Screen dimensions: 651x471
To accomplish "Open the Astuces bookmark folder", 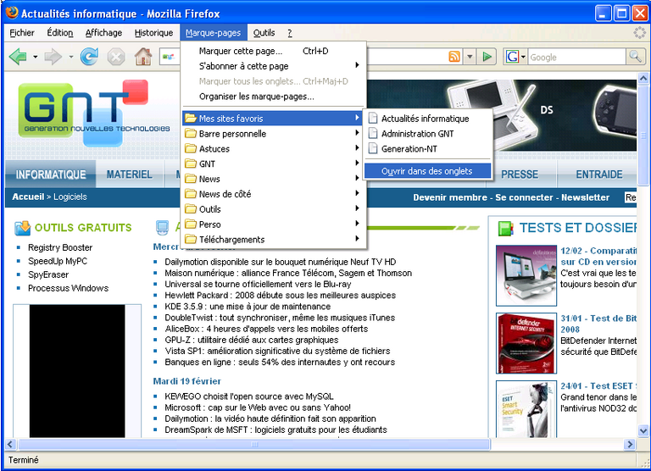I will pos(273,148).
